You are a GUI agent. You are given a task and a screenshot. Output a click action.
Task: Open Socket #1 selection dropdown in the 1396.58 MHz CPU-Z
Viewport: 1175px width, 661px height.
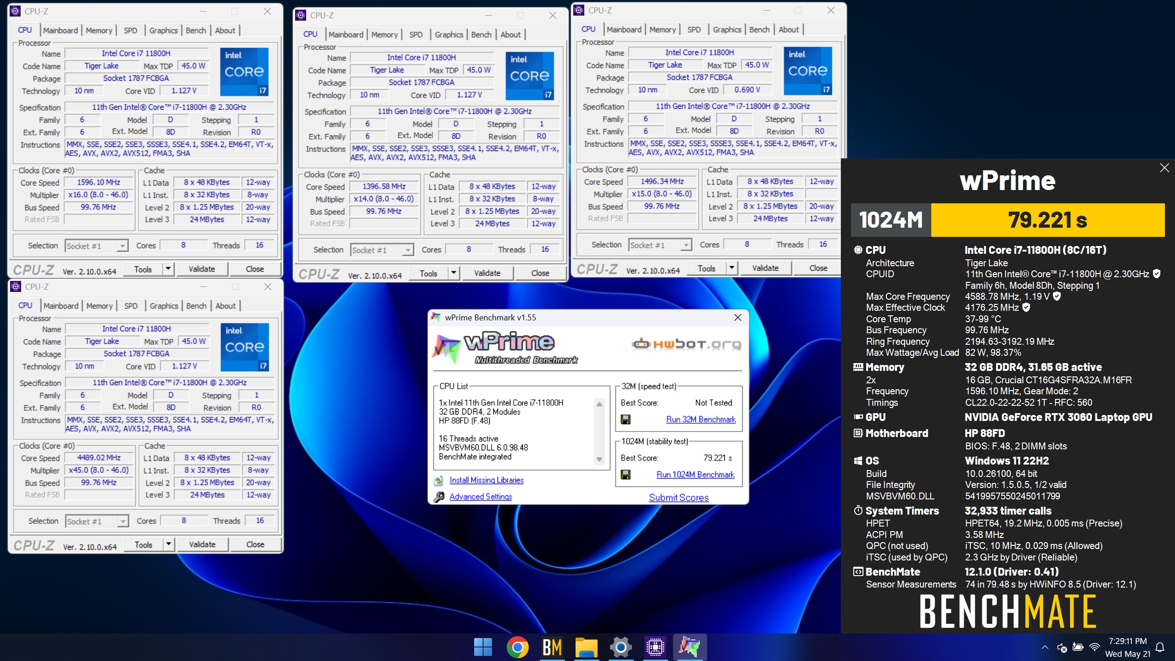click(408, 250)
